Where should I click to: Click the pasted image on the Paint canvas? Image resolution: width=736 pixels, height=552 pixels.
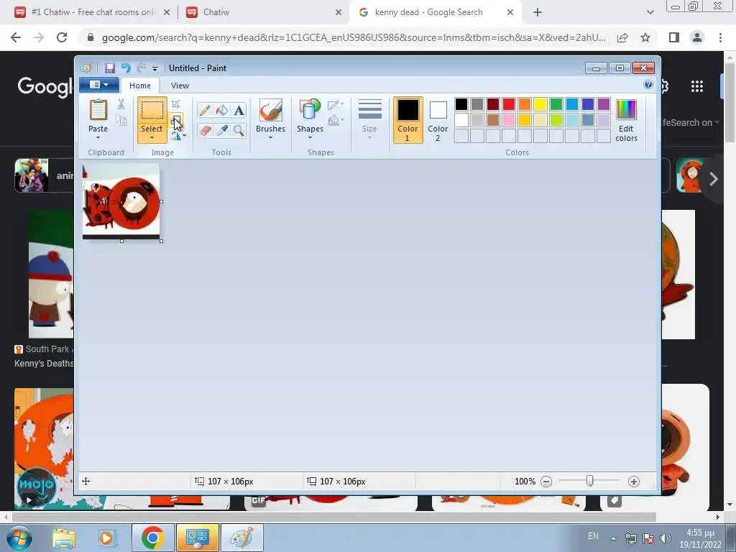(121, 201)
